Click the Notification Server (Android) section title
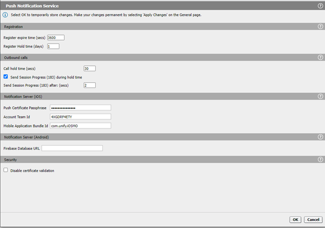The image size is (325, 228). pos(27,137)
